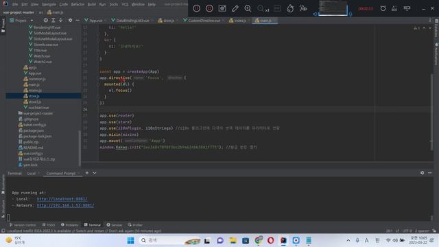Select store.js in the project tree
439x247 pixels.
34,96
